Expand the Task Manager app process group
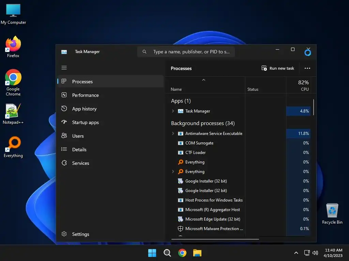Viewport: 349px width, 261px height. (x=173, y=111)
